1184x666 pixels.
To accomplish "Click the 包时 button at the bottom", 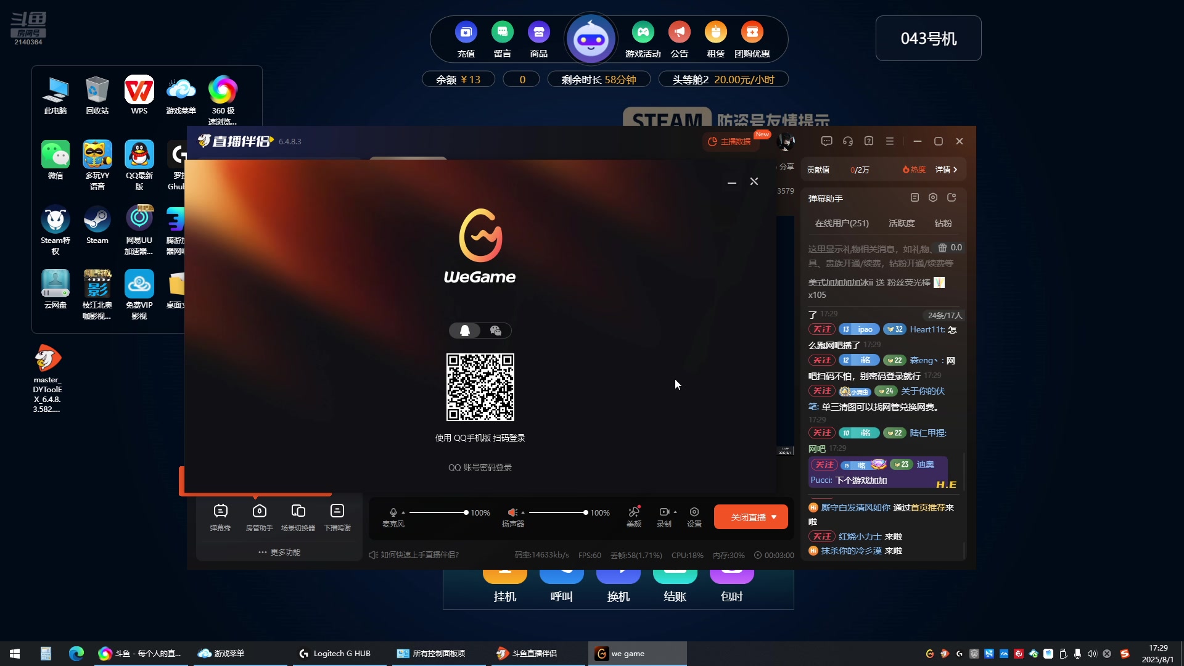I will tap(732, 587).
